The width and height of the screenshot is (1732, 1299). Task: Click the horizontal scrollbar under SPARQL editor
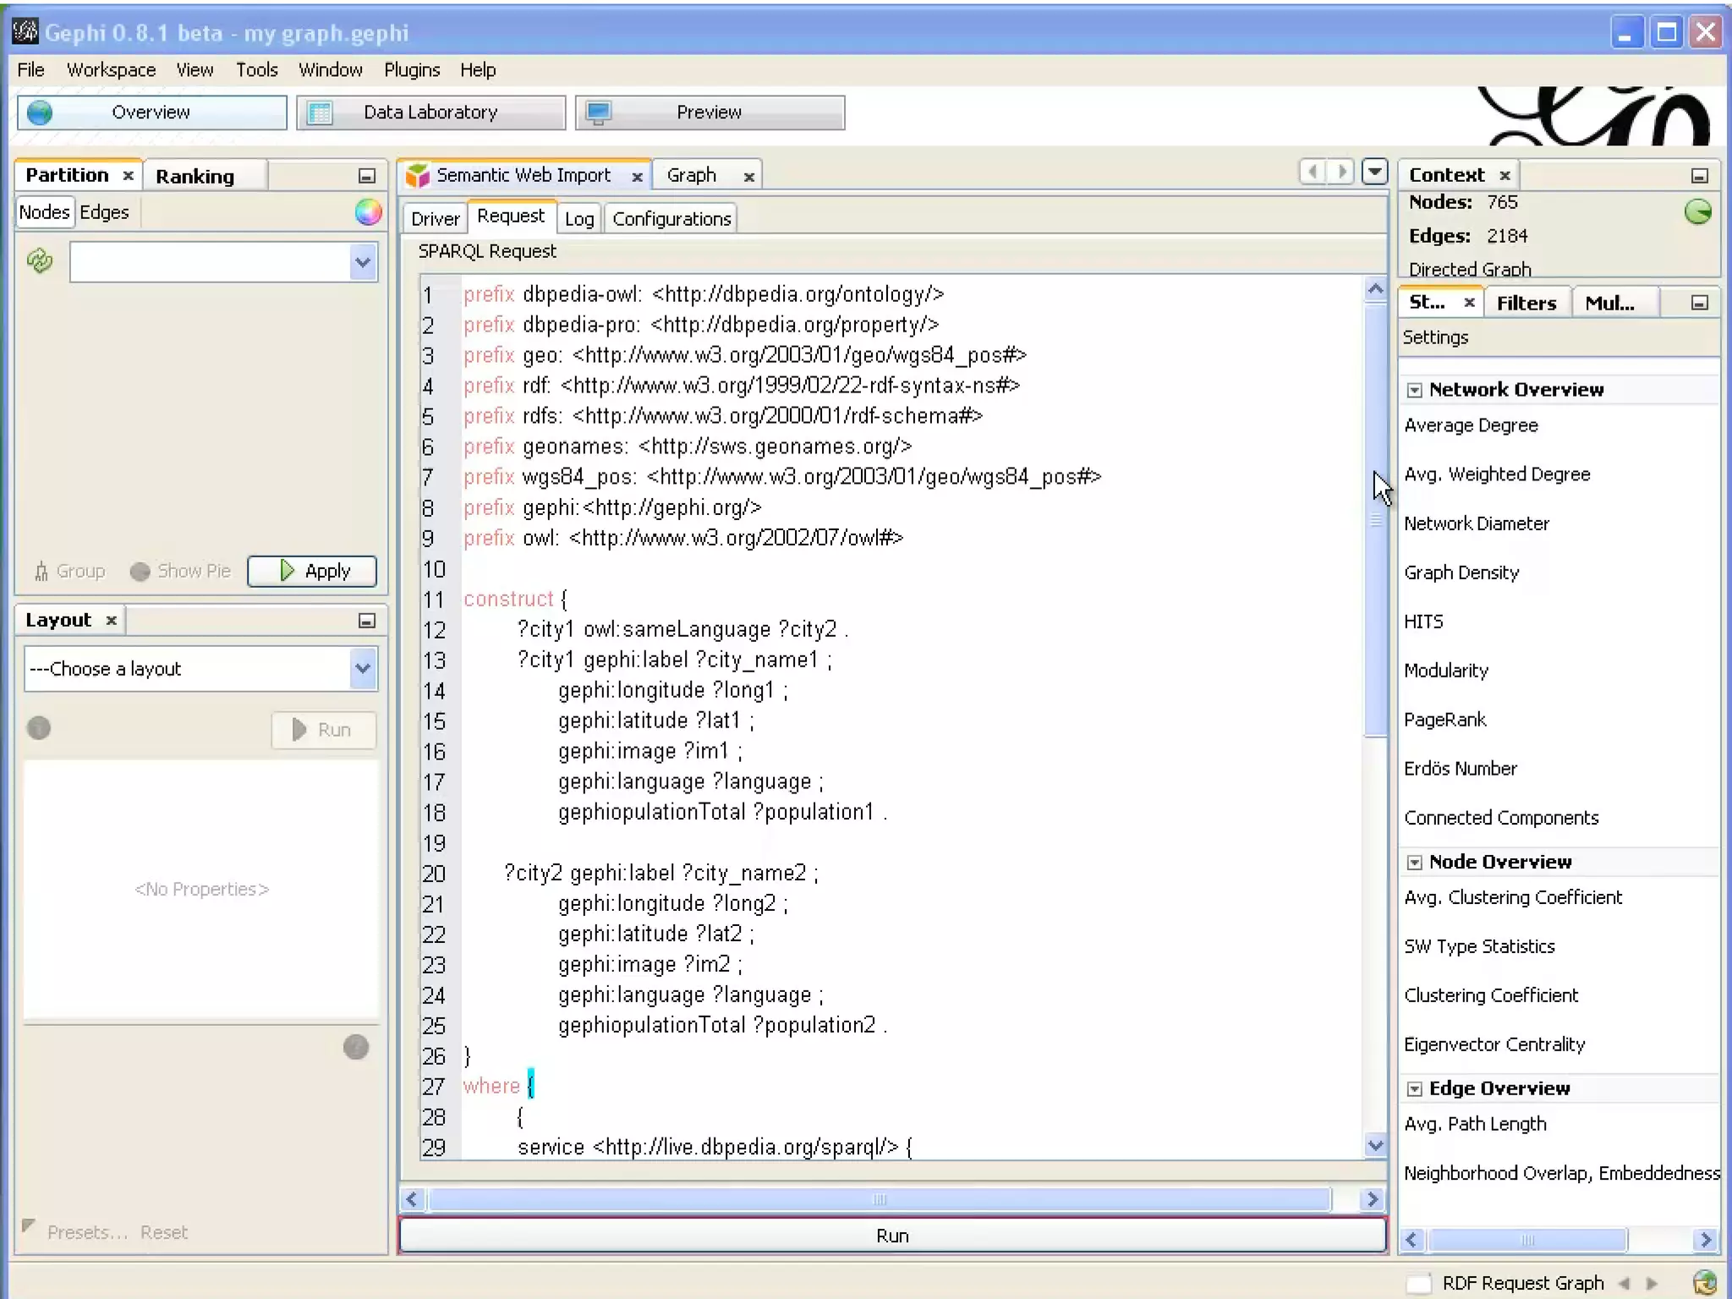[x=880, y=1199]
